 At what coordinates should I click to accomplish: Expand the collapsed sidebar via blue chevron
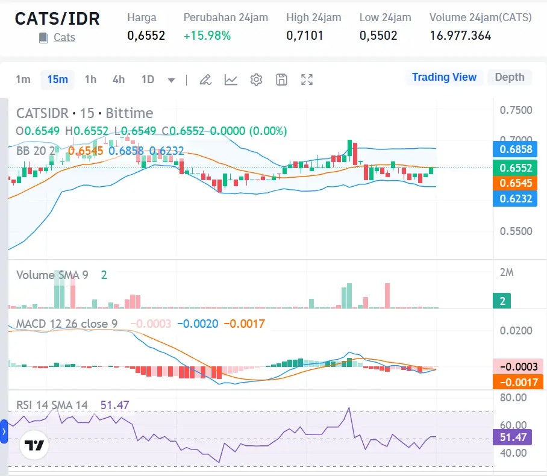[5, 430]
